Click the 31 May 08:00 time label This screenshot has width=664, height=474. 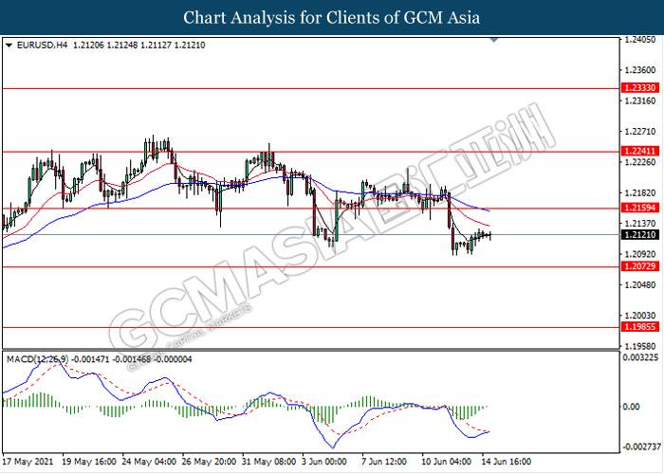(268, 462)
